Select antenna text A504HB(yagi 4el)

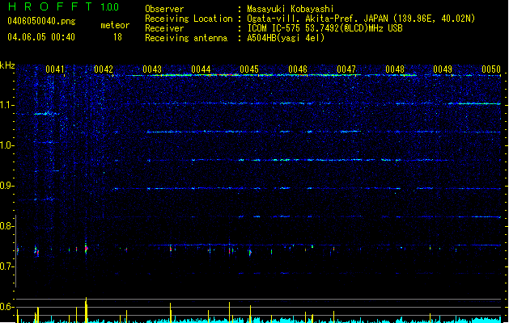coord(286,38)
